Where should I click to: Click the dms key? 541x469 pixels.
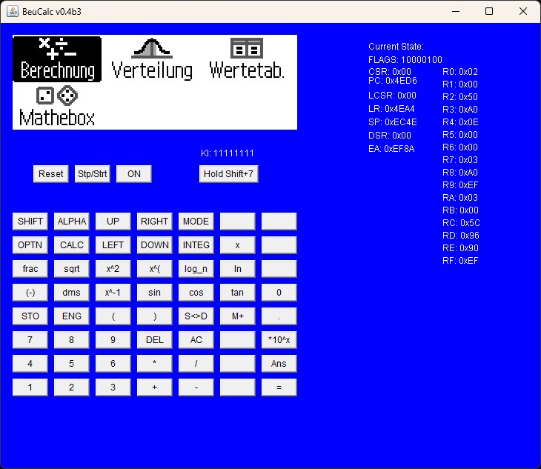71,293
